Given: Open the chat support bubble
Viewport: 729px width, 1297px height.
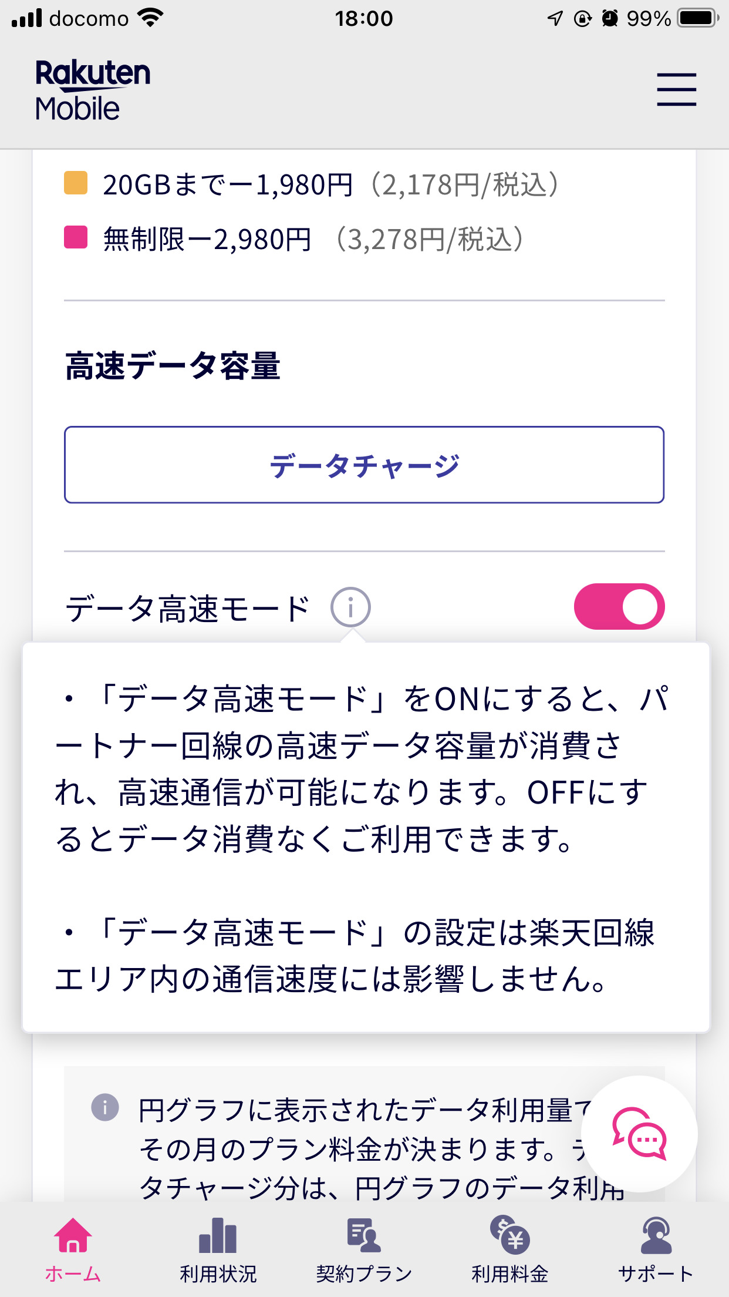Looking at the screenshot, I should (639, 1134).
